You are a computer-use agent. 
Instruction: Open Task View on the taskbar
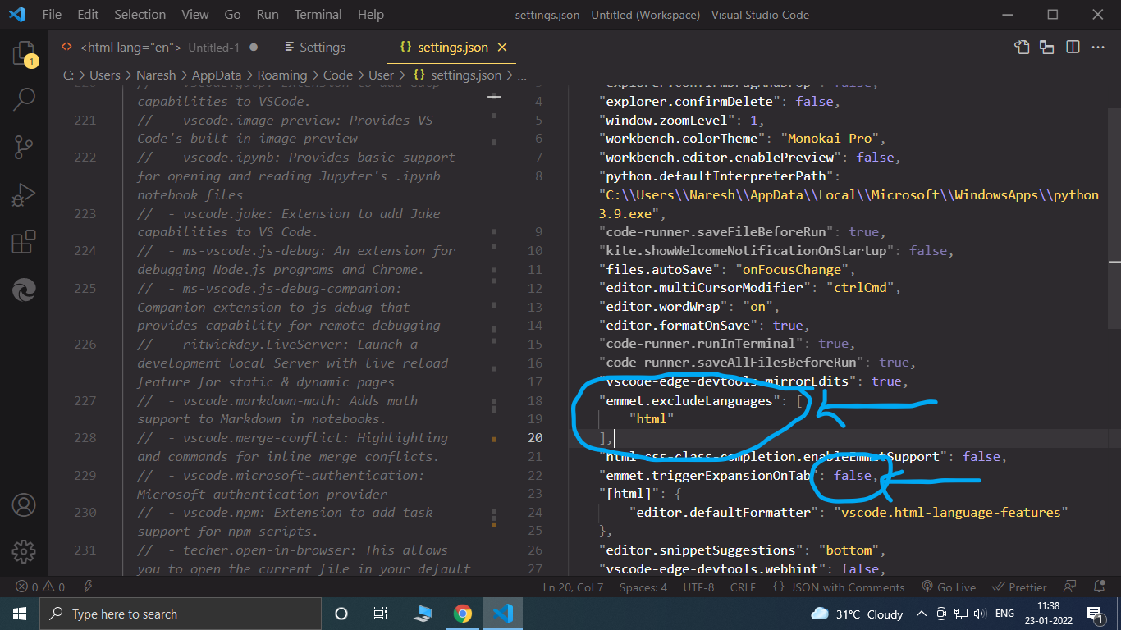381,614
